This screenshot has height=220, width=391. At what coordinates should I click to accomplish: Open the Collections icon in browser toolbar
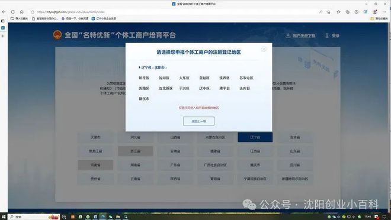coord(347,12)
